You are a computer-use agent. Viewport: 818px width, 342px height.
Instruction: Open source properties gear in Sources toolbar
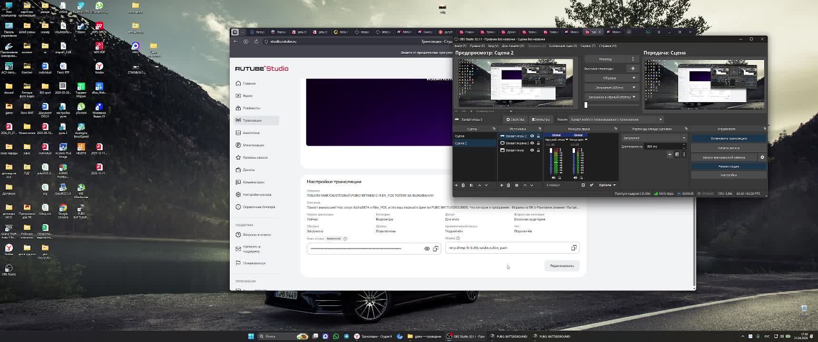click(516, 185)
